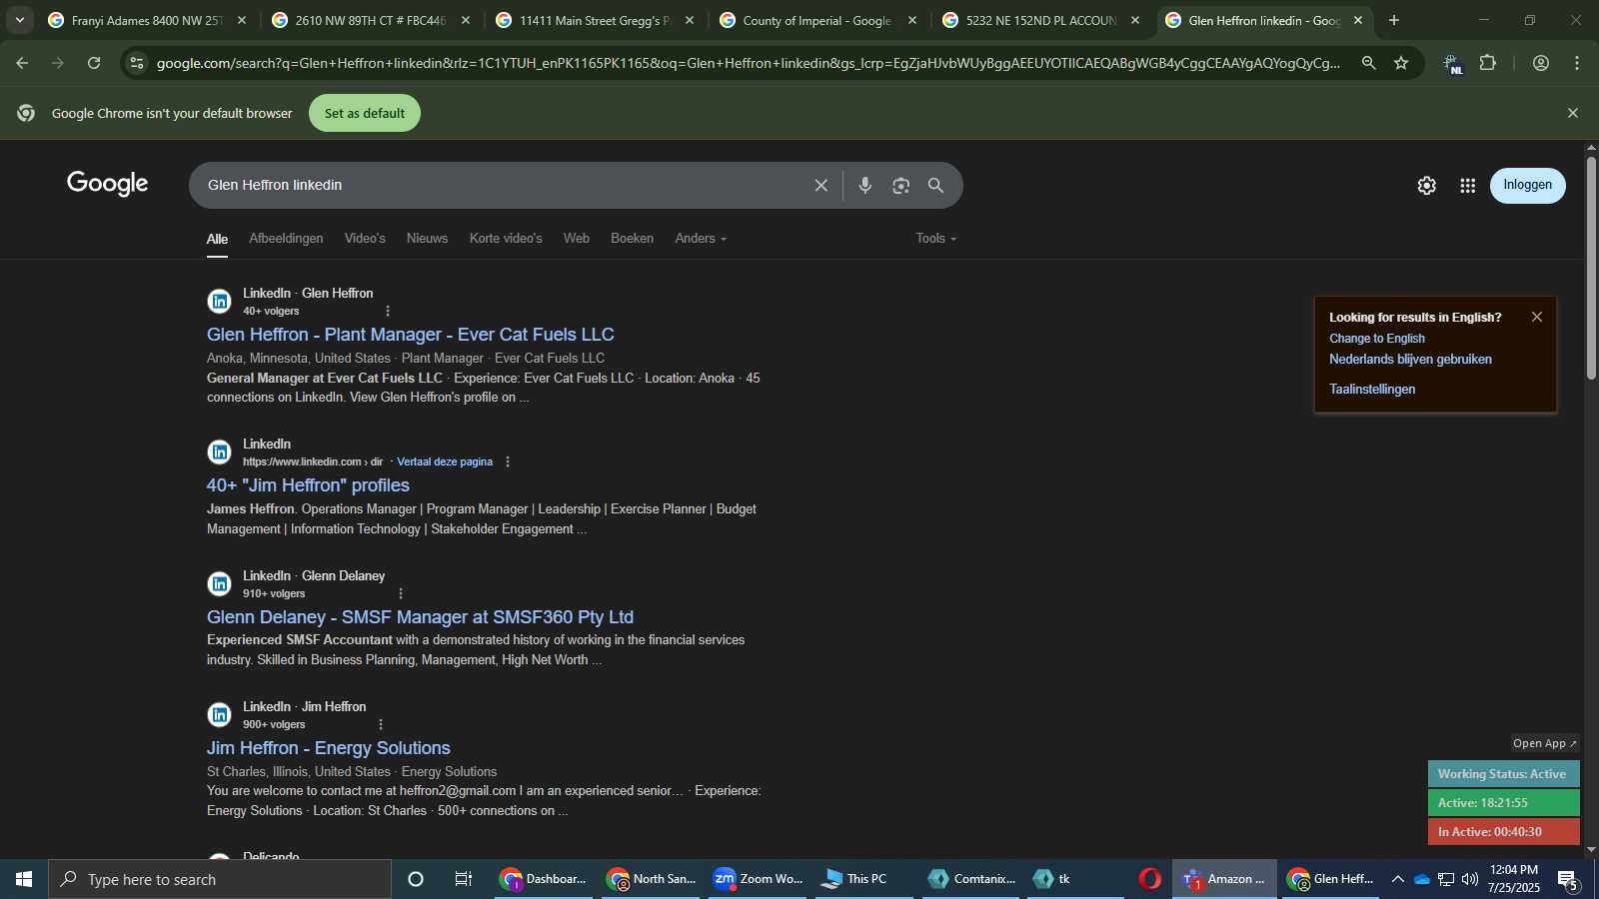This screenshot has height=899, width=1599.
Task: Start voice search with microphone icon
Action: click(x=865, y=185)
